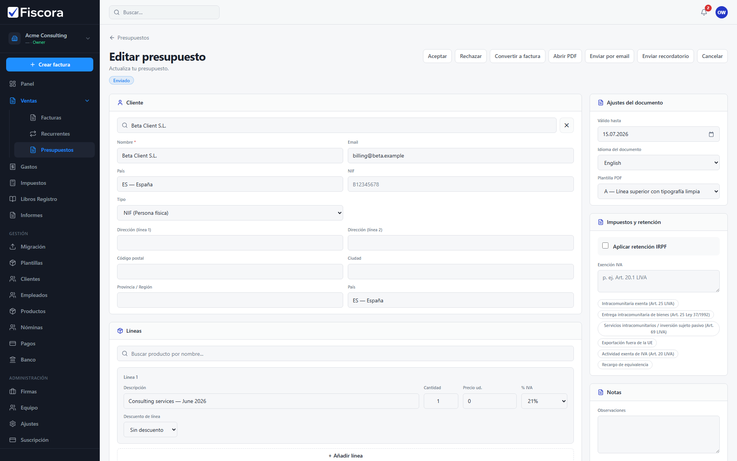737x461 pixels.
Task: Expand the Acme Consulting company switcher
Action: (x=50, y=38)
